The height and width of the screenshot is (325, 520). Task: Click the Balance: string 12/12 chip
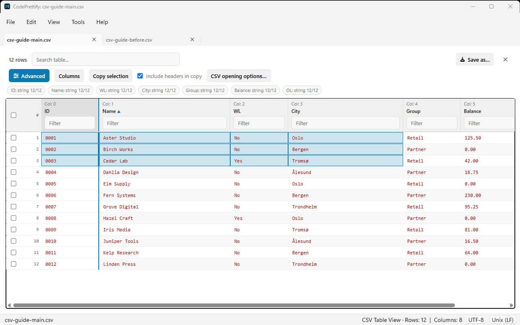tap(255, 90)
